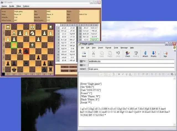Click the To: recipient field
This screenshot has width=177, height=131.
click(x=131, y=61)
